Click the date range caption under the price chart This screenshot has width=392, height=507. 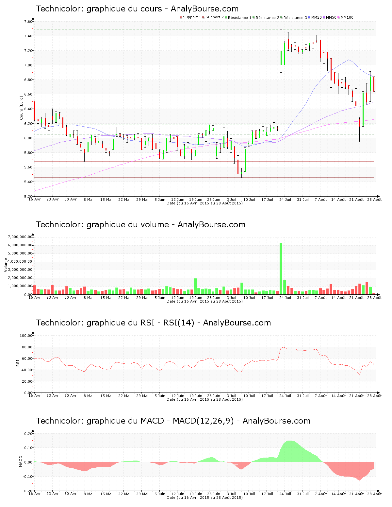tap(204, 203)
